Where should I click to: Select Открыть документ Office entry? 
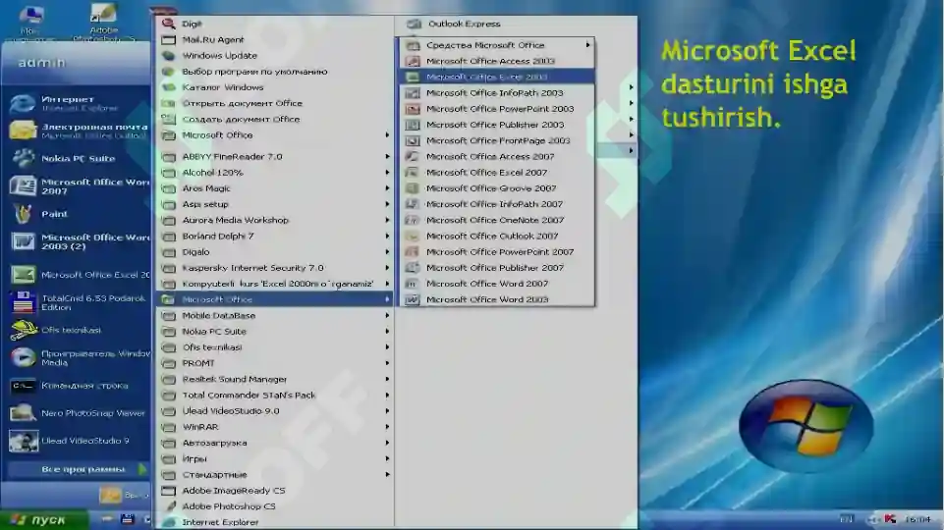pyautogui.click(x=275, y=103)
